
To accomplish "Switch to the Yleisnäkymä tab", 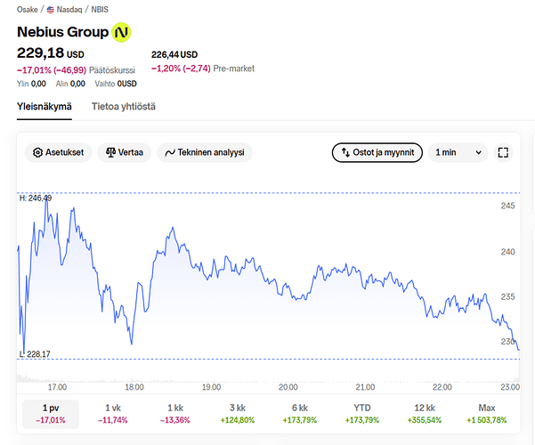I will pyautogui.click(x=45, y=107).
